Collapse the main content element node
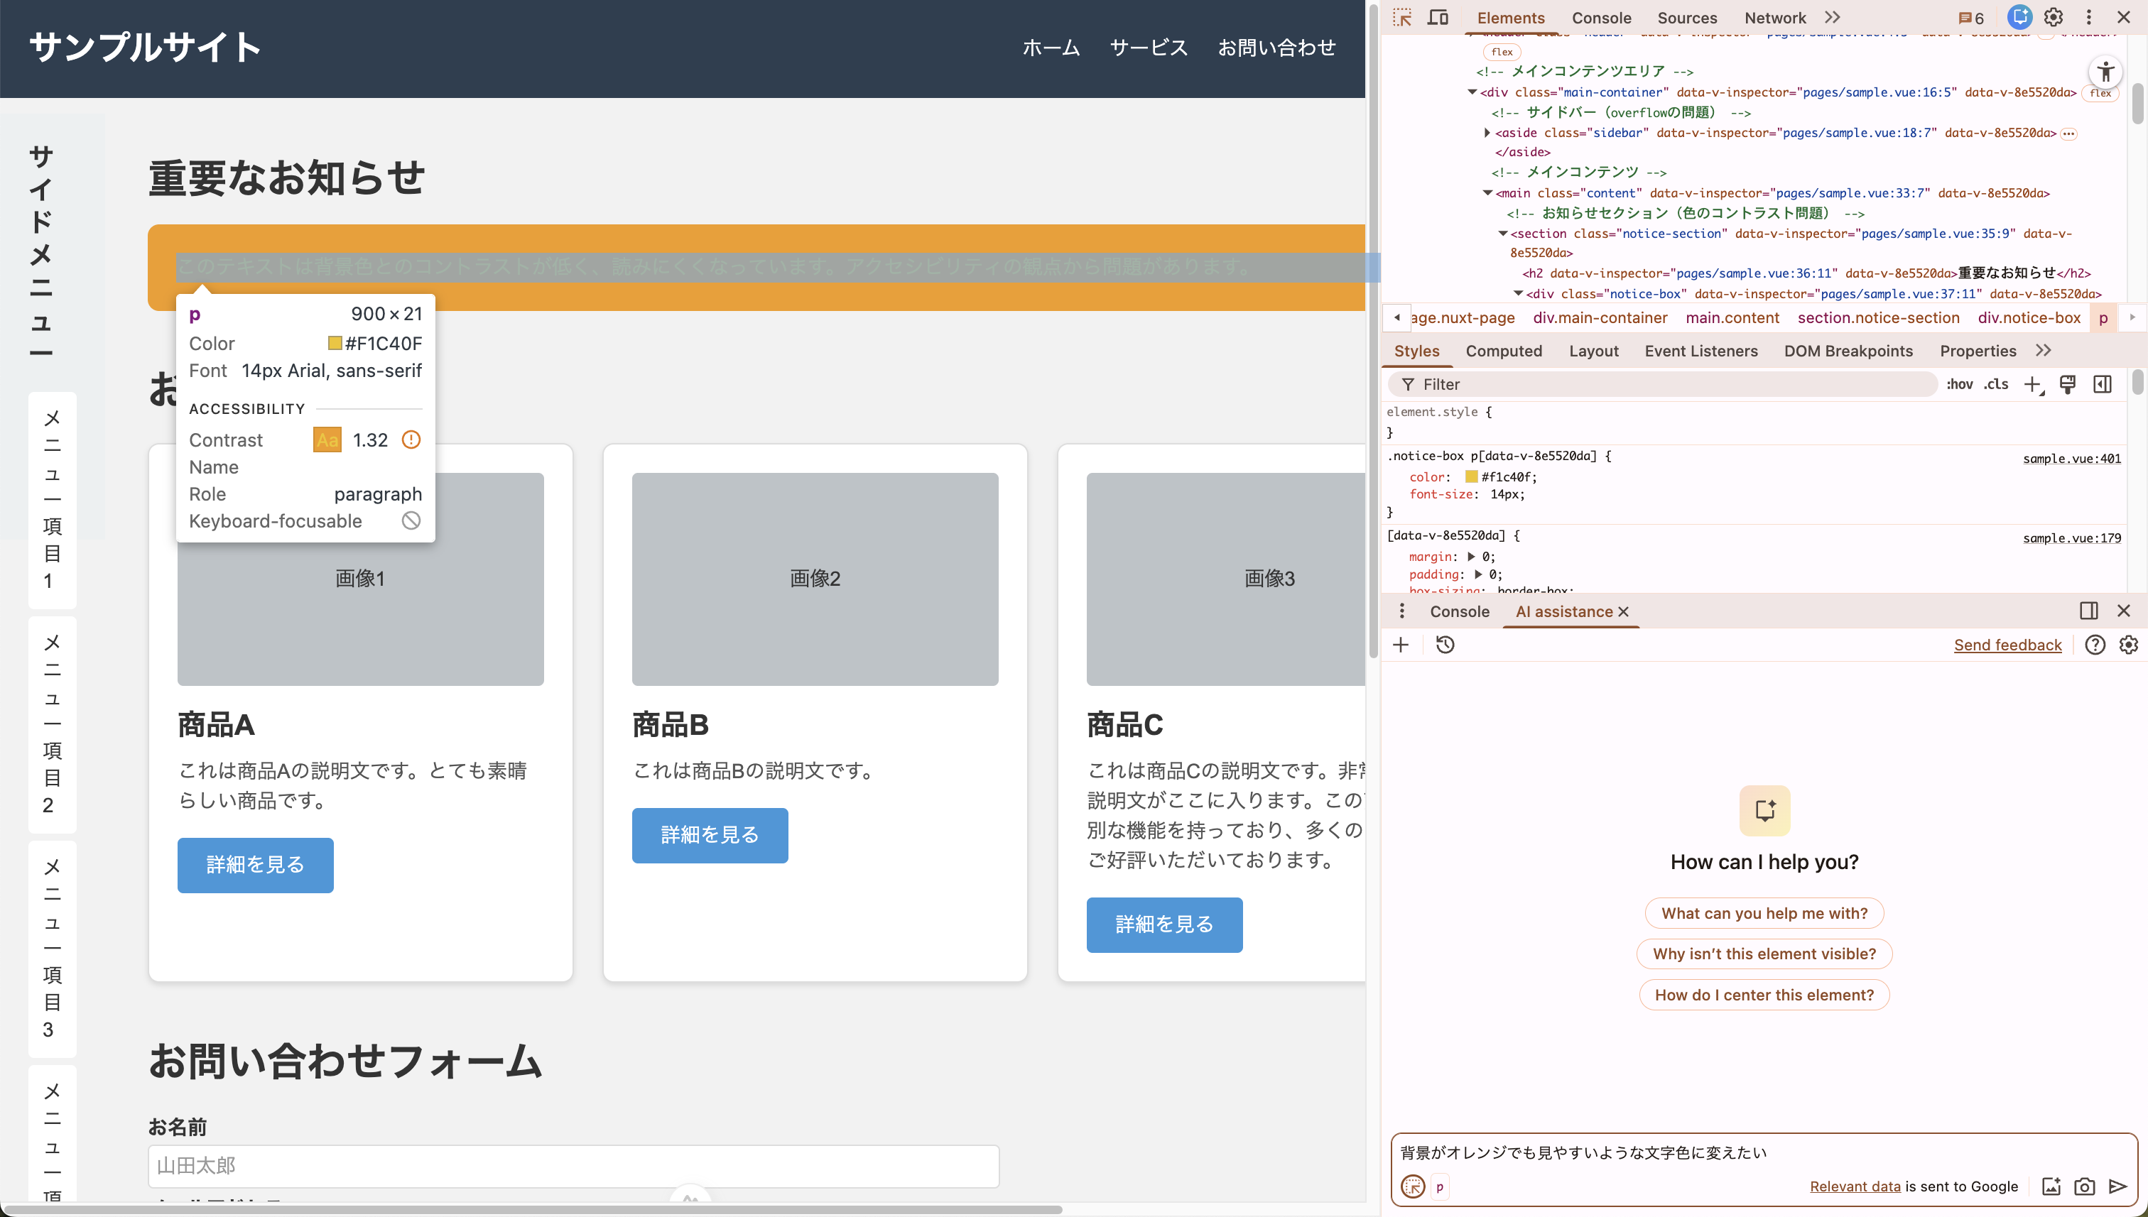This screenshot has height=1217, width=2148. click(x=1487, y=193)
